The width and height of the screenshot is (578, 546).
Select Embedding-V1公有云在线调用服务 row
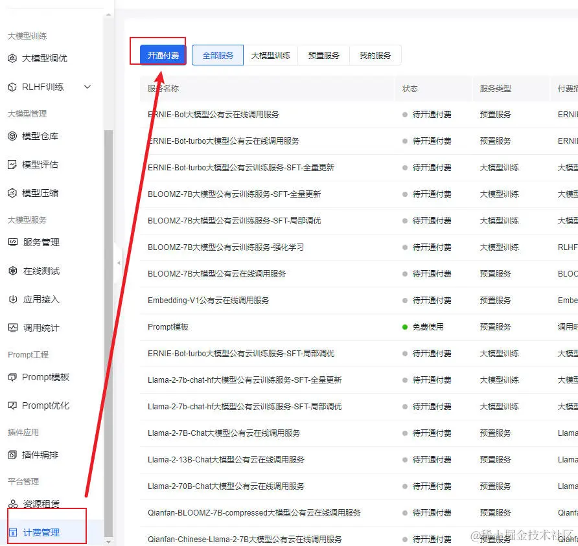(208, 301)
